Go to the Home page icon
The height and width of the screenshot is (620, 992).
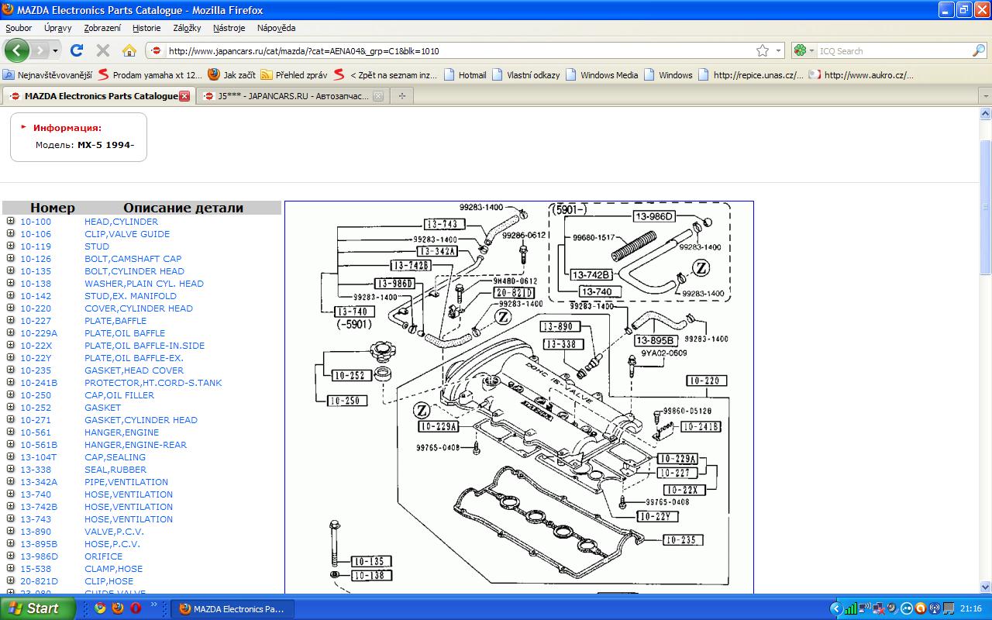(129, 50)
